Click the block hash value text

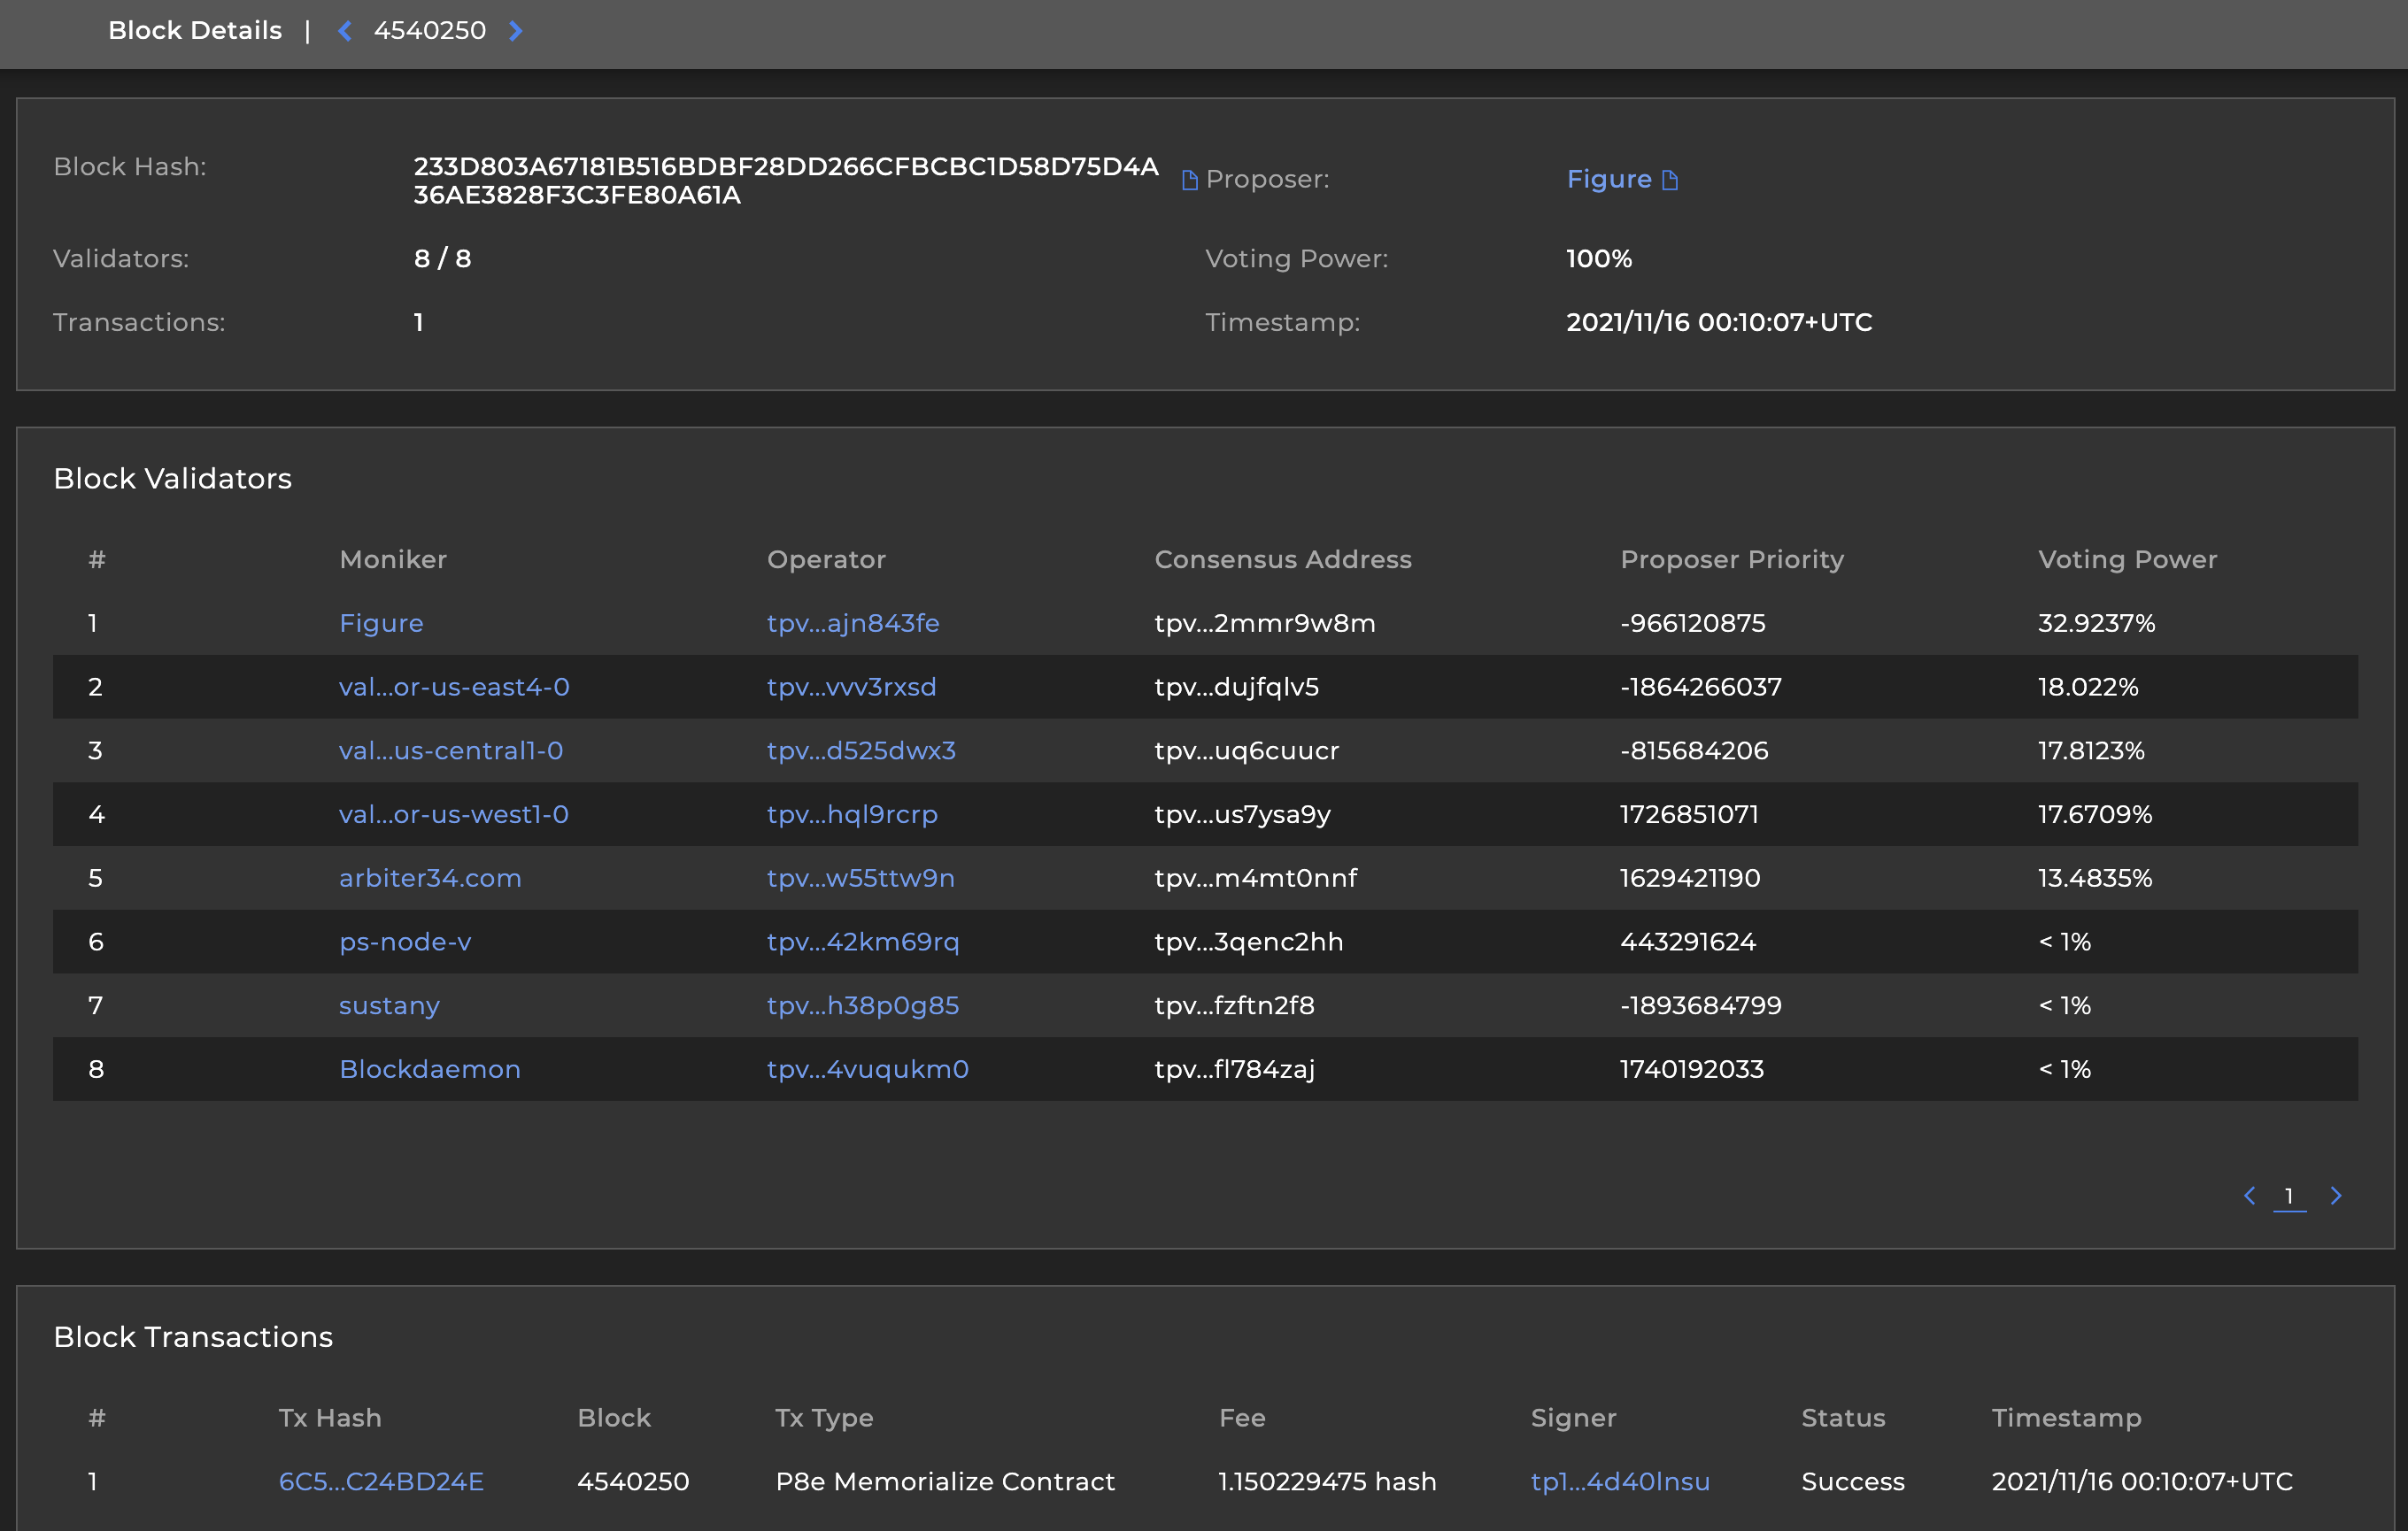786,180
